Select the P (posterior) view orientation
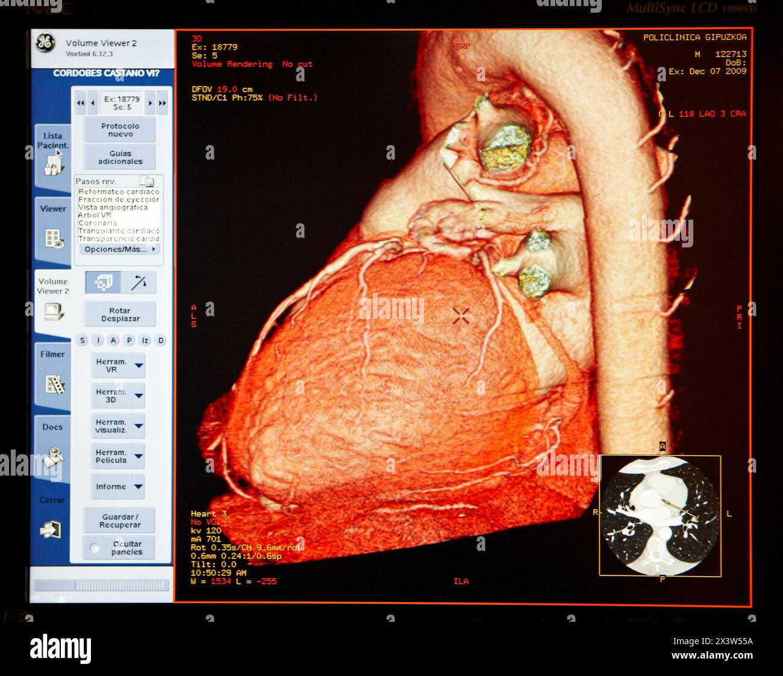Viewport: 783px width, 676px height. 129,340
